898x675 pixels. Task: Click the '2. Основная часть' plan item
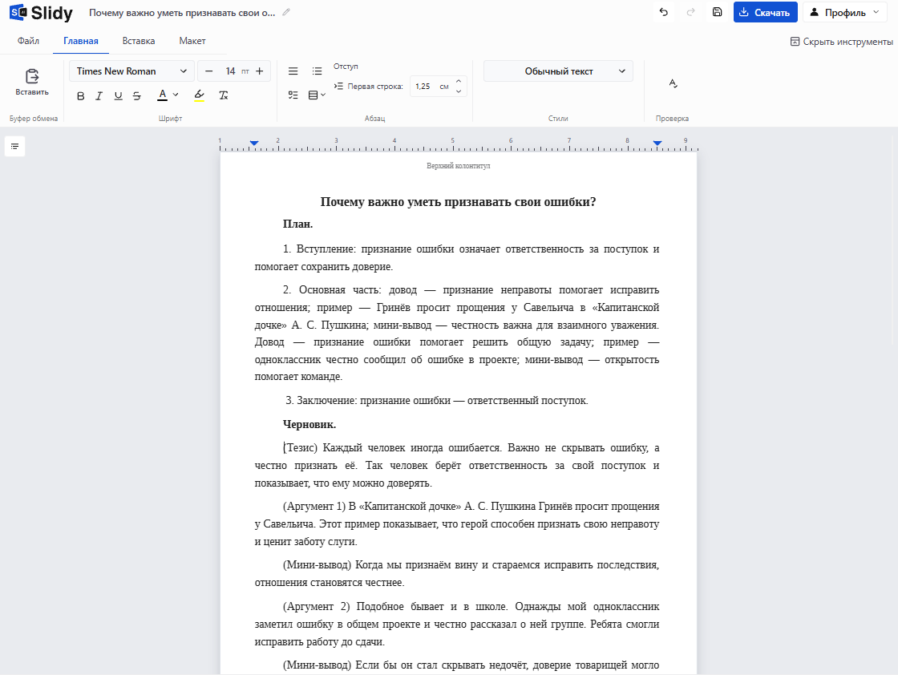coord(457,333)
